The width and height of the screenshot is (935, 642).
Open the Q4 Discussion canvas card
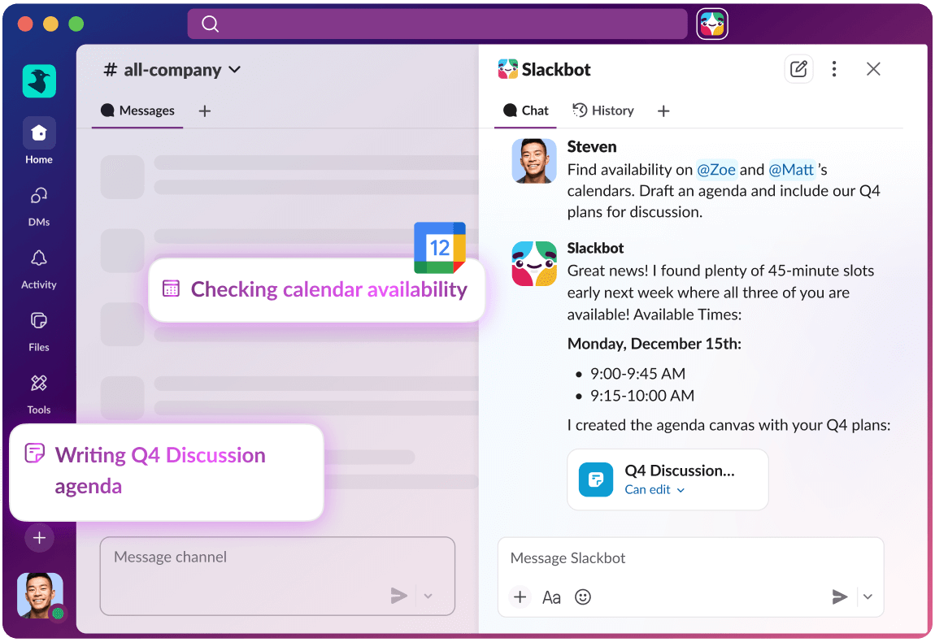pos(667,479)
